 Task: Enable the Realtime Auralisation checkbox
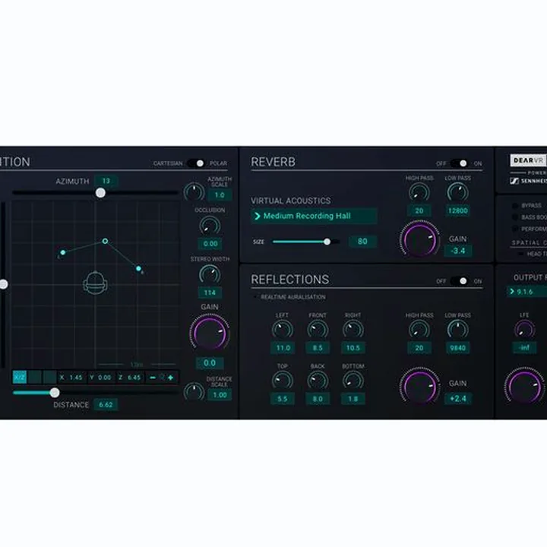256,297
